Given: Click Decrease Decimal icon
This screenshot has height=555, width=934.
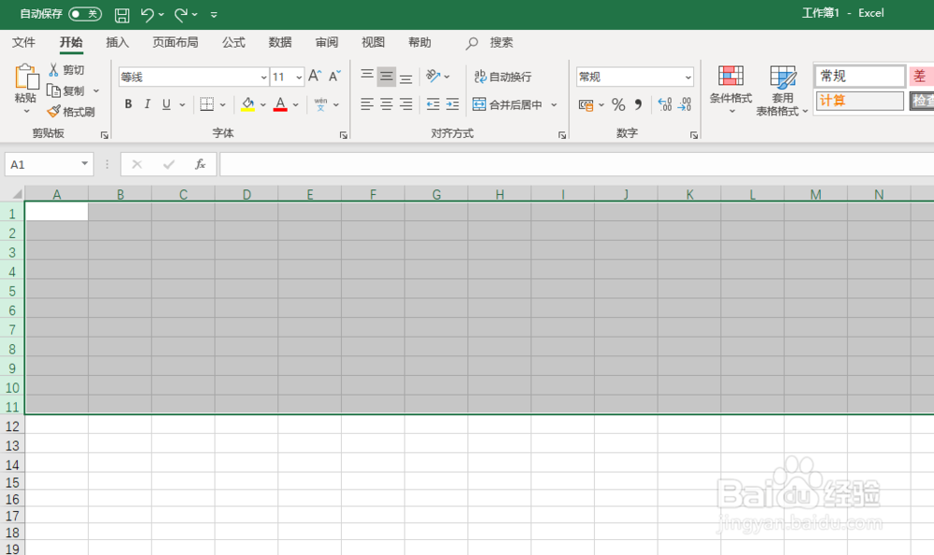Looking at the screenshot, I should [685, 104].
